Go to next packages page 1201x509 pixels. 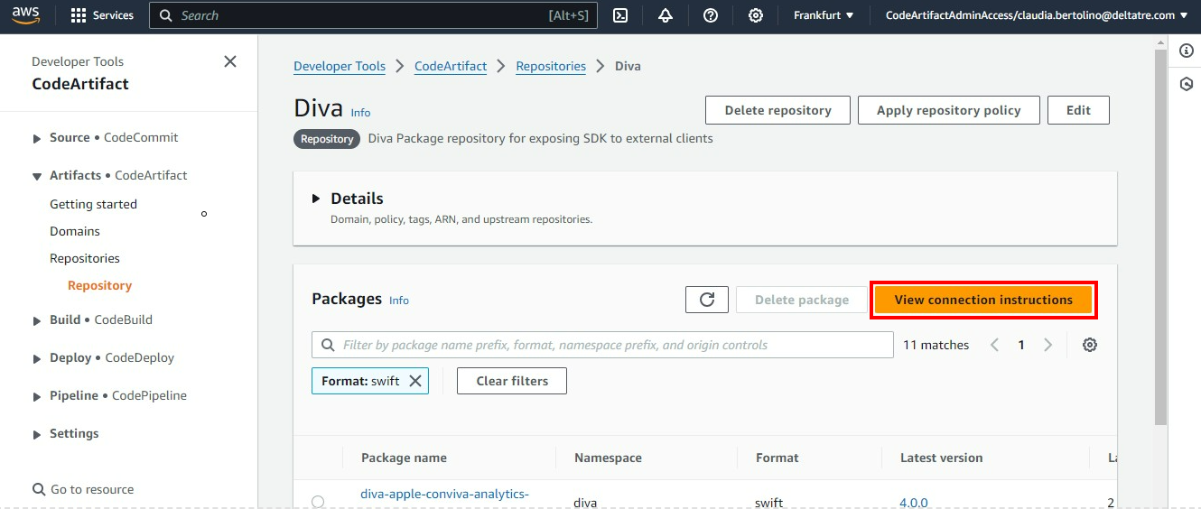1048,345
